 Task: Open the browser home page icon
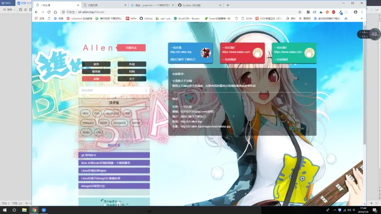point(55,12)
